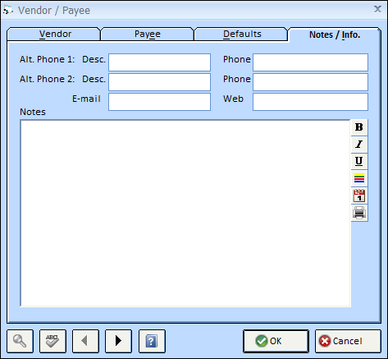Print notes with the printer icon
Screen dimensions: 388x359
click(x=359, y=213)
